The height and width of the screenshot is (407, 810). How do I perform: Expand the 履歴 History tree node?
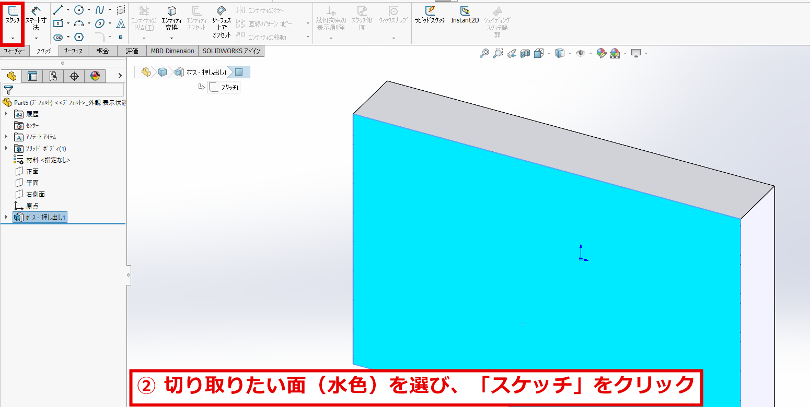tap(6, 114)
